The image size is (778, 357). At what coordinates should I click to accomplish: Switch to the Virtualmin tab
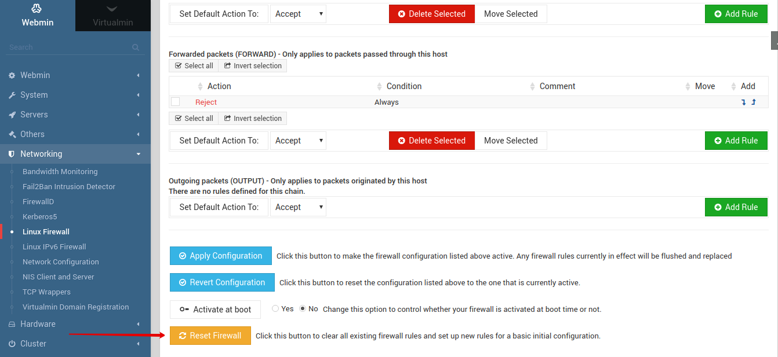tap(112, 16)
